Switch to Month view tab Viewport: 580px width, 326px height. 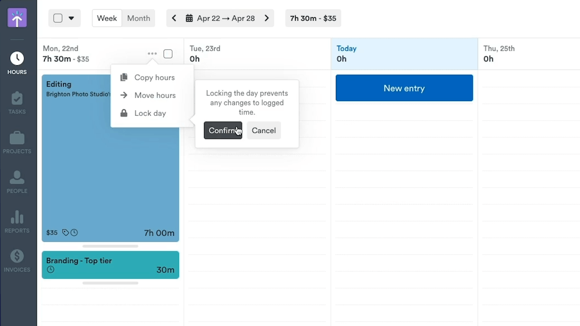[138, 18]
